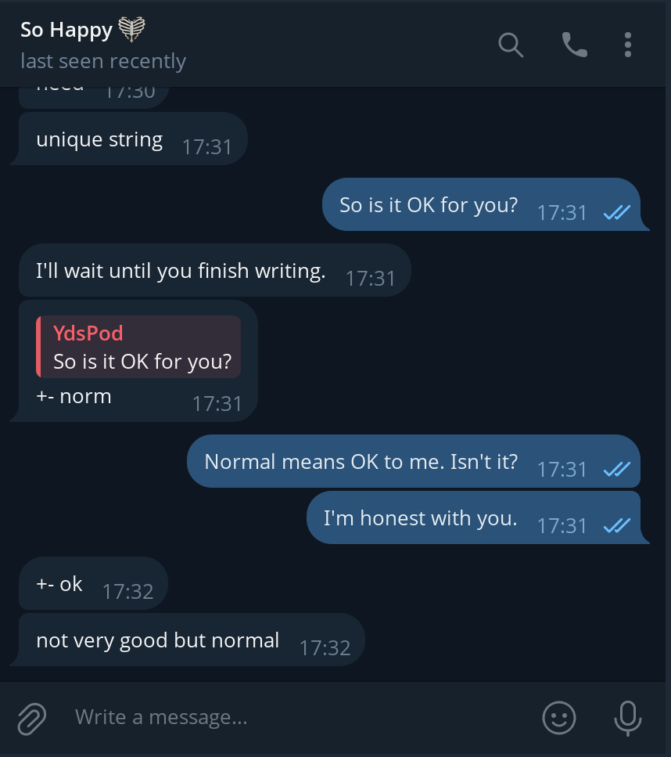Viewport: 671px width, 757px height.
Task: Click the quoted YdsPod reply preview
Action: 138,347
